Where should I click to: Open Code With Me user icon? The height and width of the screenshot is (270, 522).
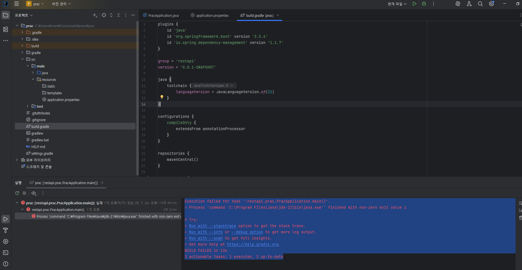coord(469,4)
